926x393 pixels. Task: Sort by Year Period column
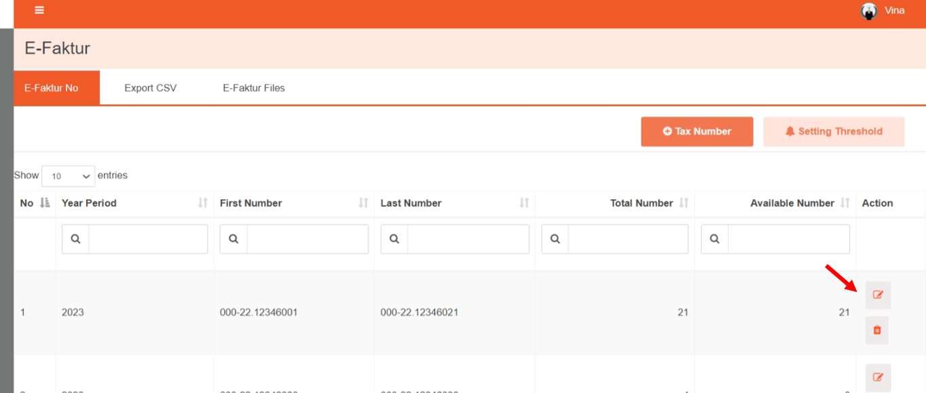pos(202,203)
